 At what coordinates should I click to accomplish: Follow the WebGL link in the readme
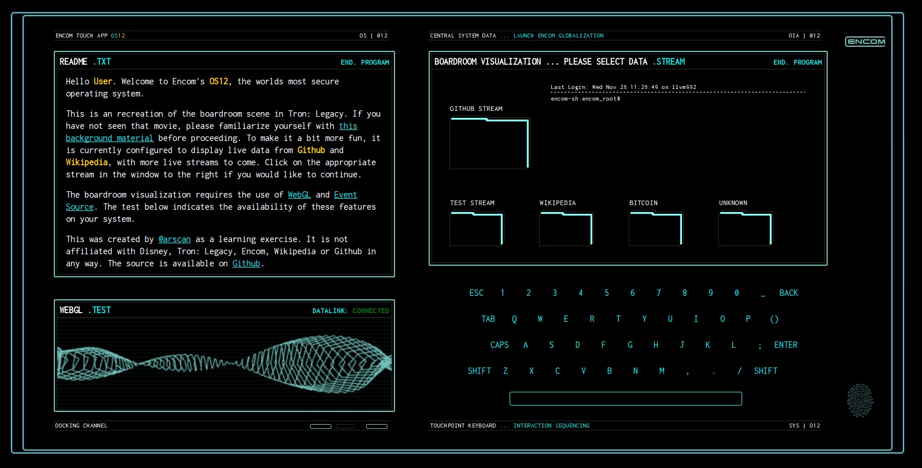[x=299, y=195]
